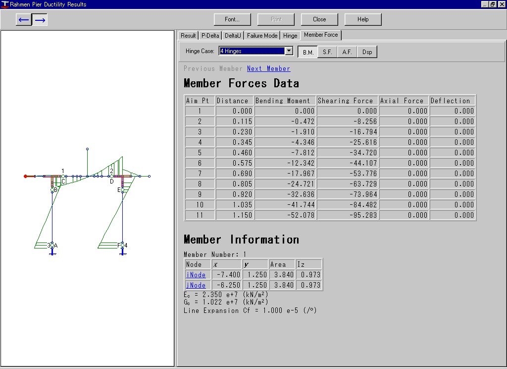The width and height of the screenshot is (507, 369).
Task: Toggle the Dsp displacement view
Action: point(367,52)
